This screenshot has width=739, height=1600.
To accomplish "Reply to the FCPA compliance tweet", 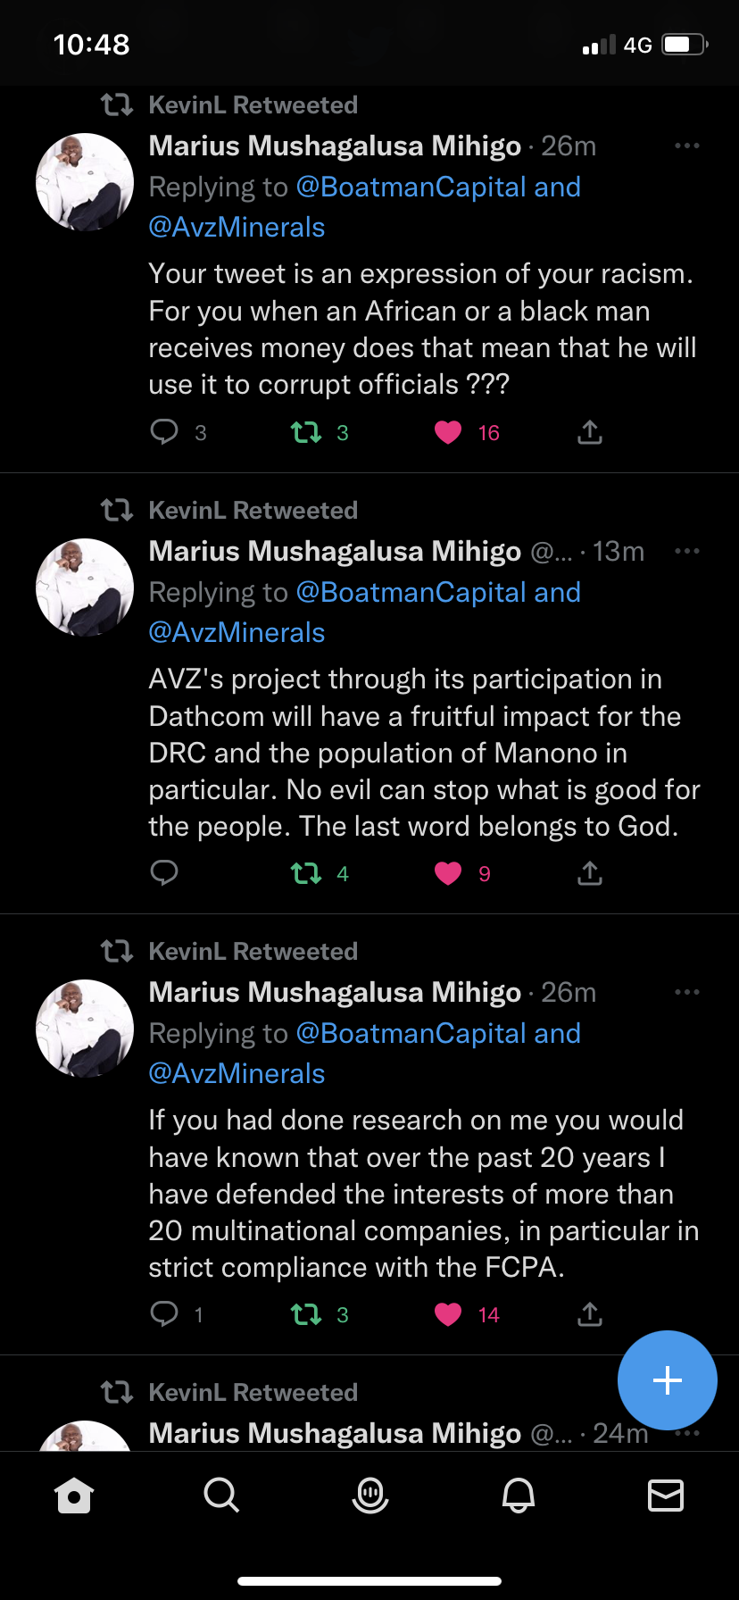I will [164, 1313].
